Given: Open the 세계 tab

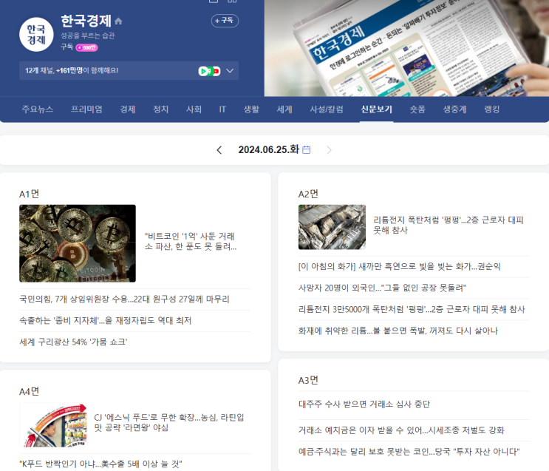Looking at the screenshot, I should pyautogui.click(x=284, y=109).
